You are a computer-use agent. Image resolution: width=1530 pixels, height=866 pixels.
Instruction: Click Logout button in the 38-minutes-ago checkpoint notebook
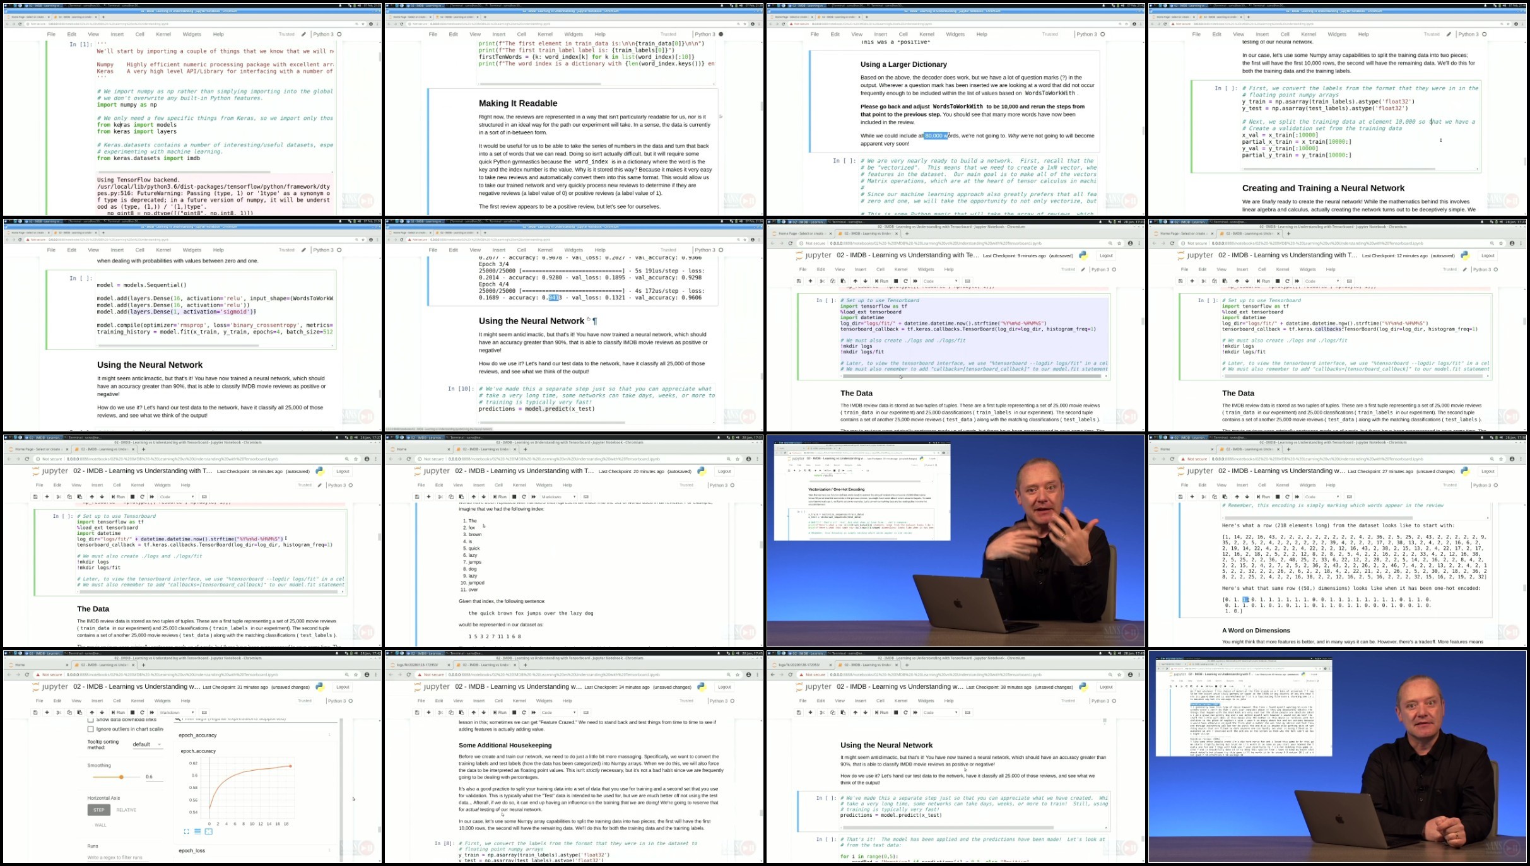click(1106, 687)
